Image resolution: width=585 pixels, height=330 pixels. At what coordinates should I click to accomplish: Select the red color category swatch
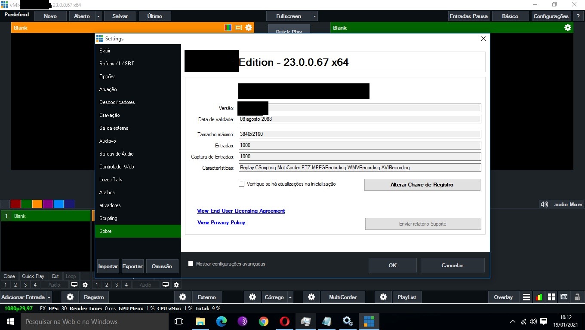pyautogui.click(x=15, y=204)
